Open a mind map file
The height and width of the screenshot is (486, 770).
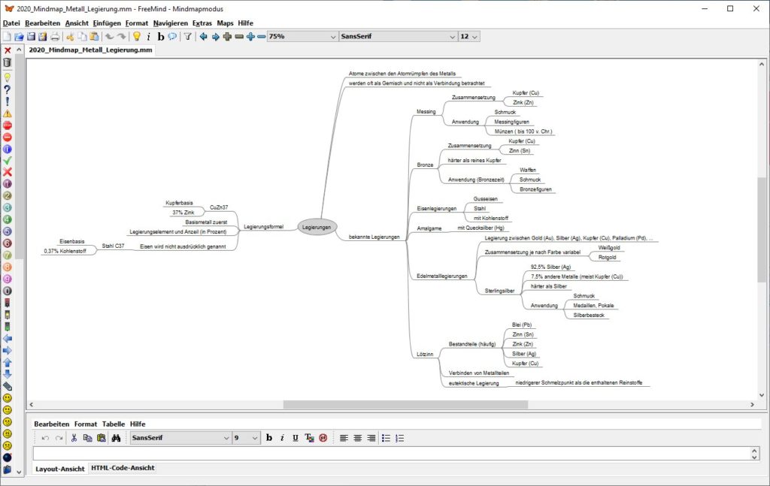click(x=19, y=36)
